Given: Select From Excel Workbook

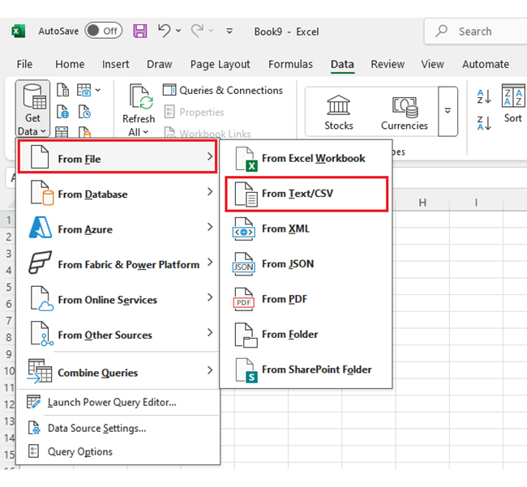Looking at the screenshot, I should [306, 158].
